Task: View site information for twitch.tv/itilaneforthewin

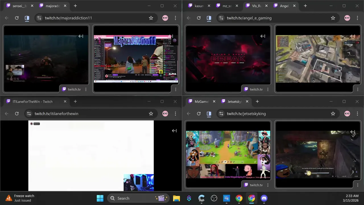Action: (29, 114)
